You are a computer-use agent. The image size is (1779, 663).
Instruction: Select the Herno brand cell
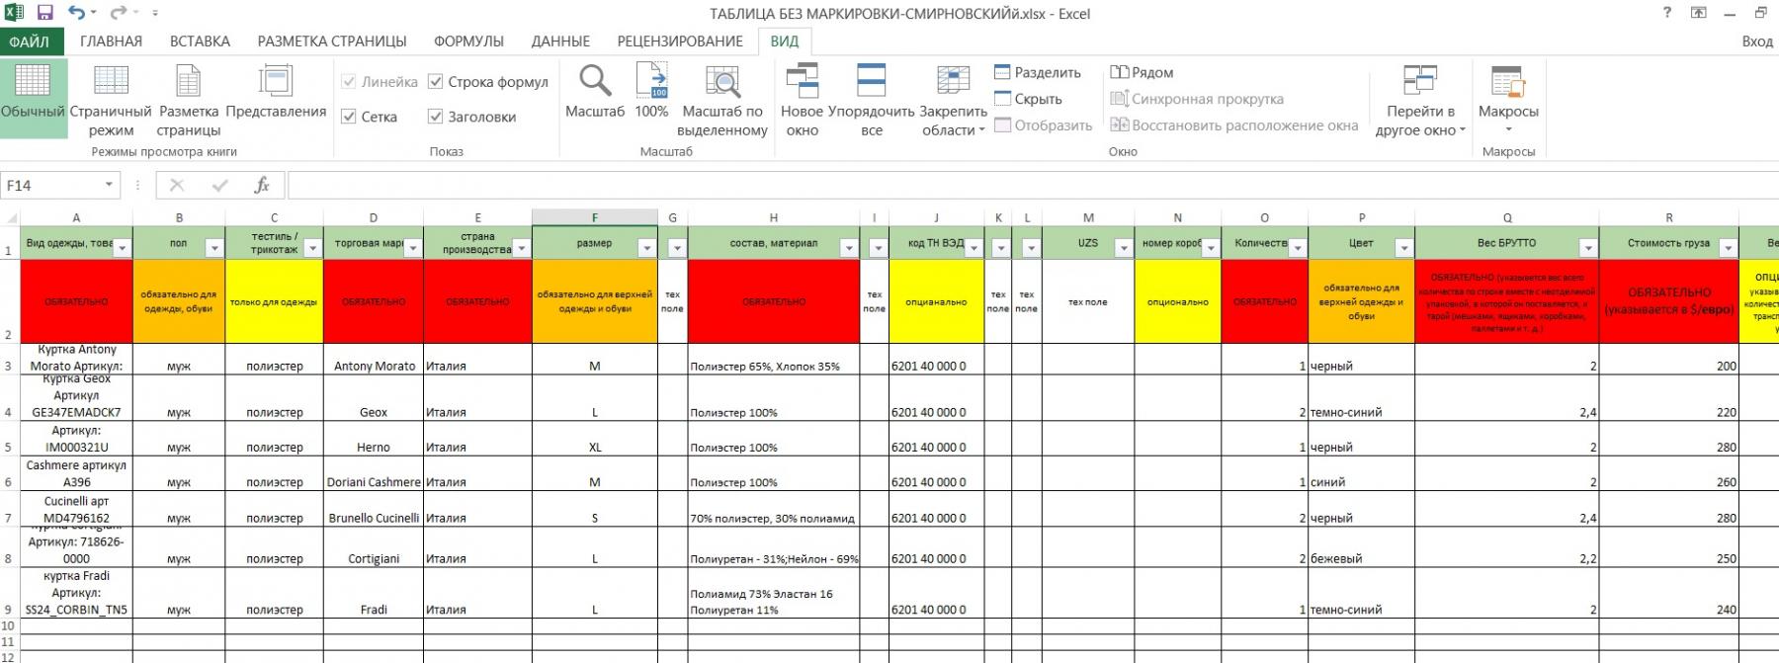(374, 439)
